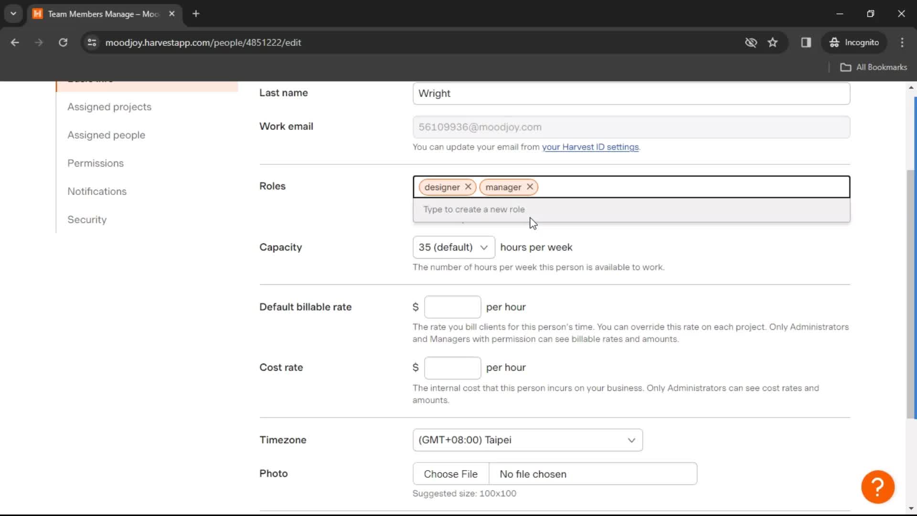The height and width of the screenshot is (516, 917).
Task: Go back to the previous page
Action: pos(15,43)
